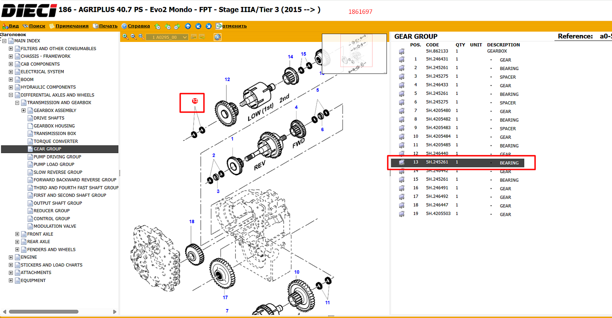
Task: Open SLOW REVERSE GROUP in the tree
Action: coord(58,172)
